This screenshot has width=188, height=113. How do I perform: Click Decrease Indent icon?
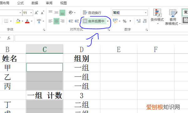(71, 21)
